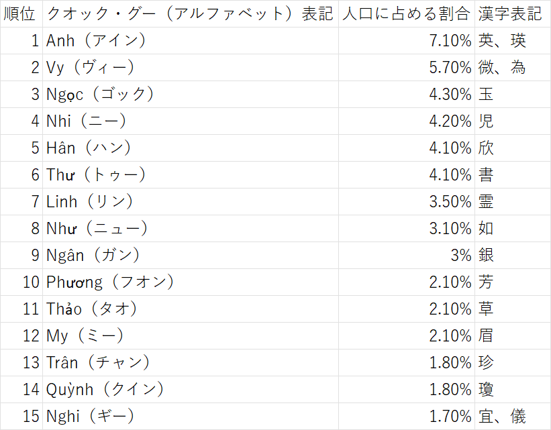Select the kanji cell 英、瑛

(x=513, y=41)
